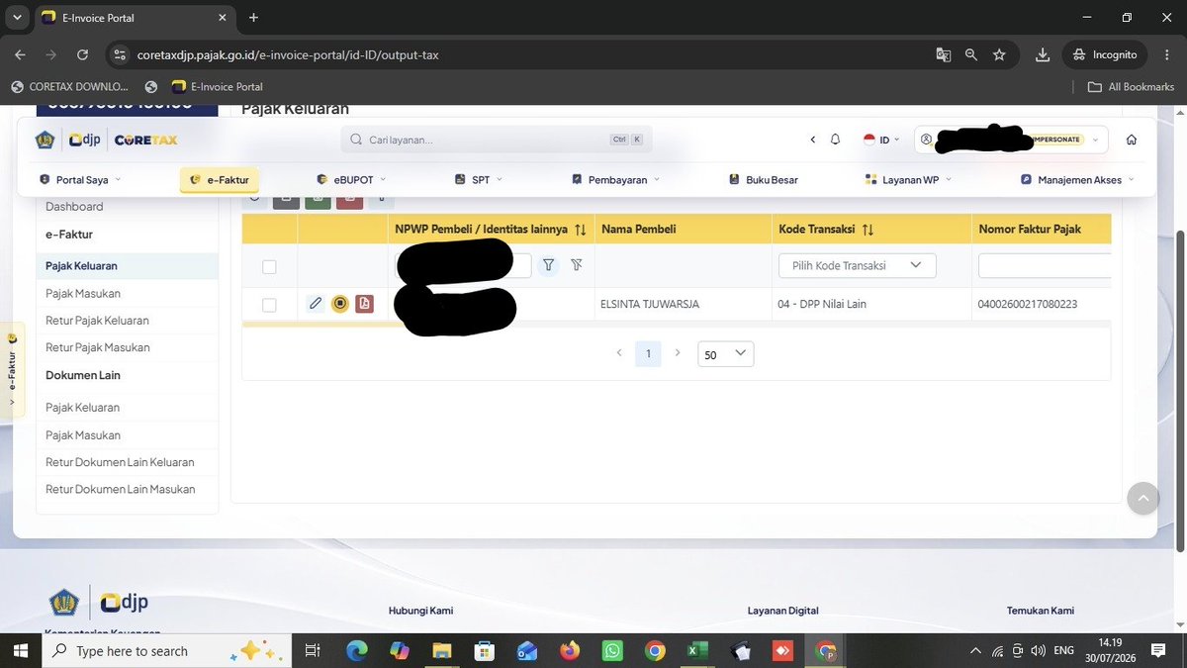1187x668 pixels.
Task: Click the yellow circular icon in the ELSINTA TJUWARSJA row
Action: (340, 304)
